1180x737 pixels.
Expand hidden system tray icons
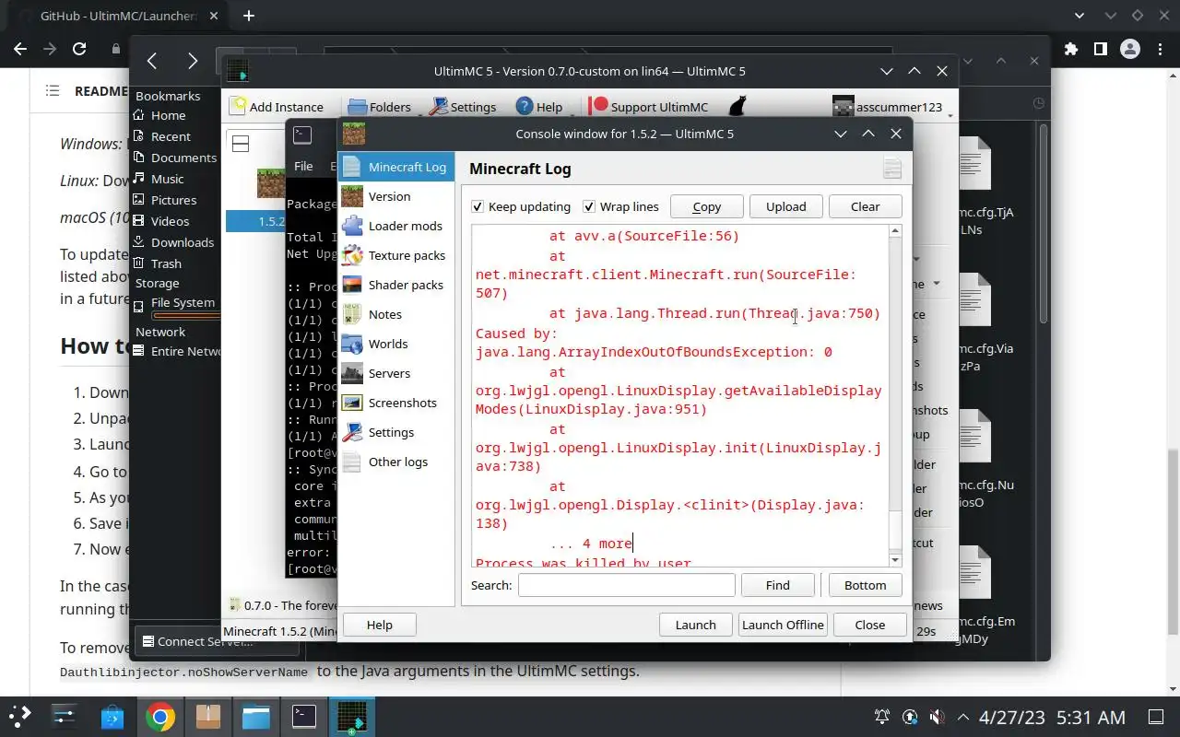pyautogui.click(x=963, y=717)
